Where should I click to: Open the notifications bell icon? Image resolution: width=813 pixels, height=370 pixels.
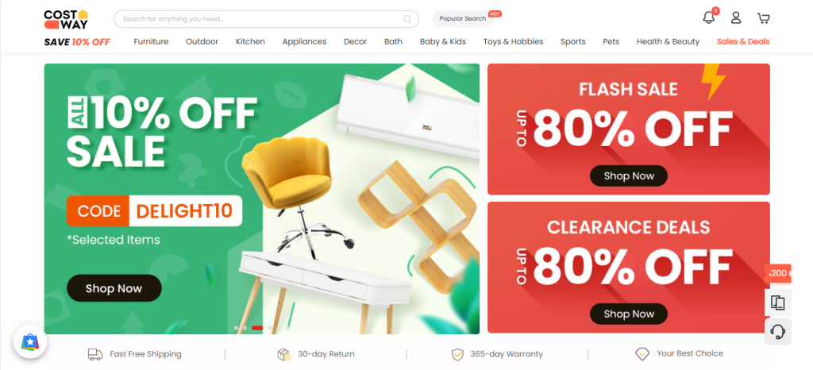click(x=708, y=18)
